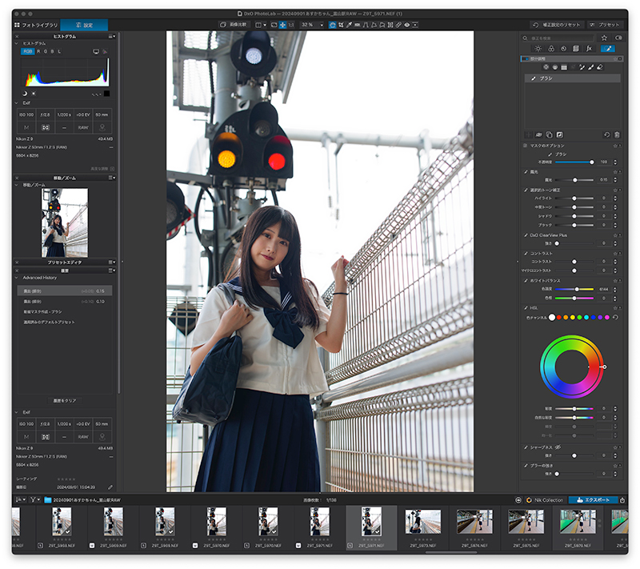
Task: Select the Z9T_5973.NEF thumbnail
Action: tap(423, 523)
